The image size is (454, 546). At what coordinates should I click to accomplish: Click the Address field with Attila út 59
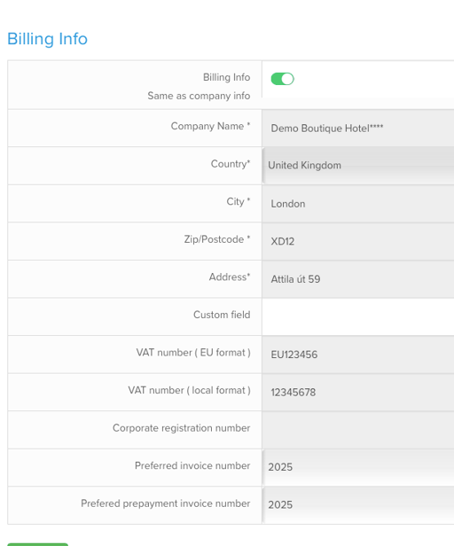coord(358,279)
